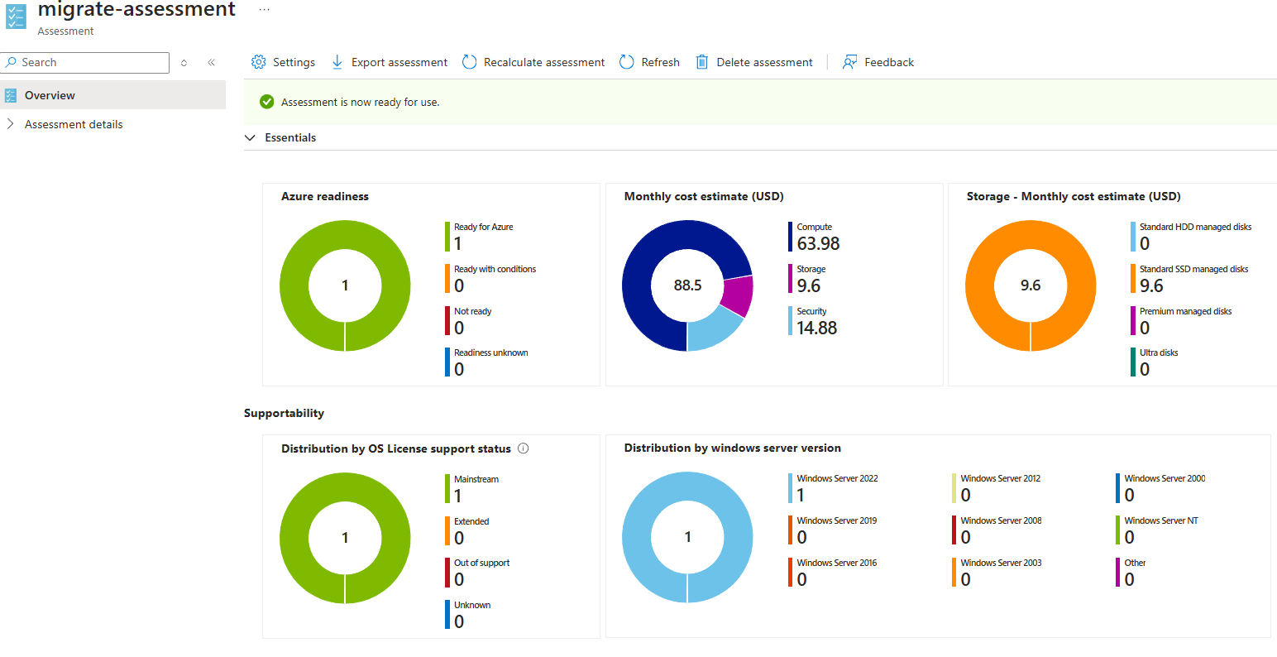Click the Refresh button label
Viewport: 1277px width, 657px height.
tap(661, 62)
